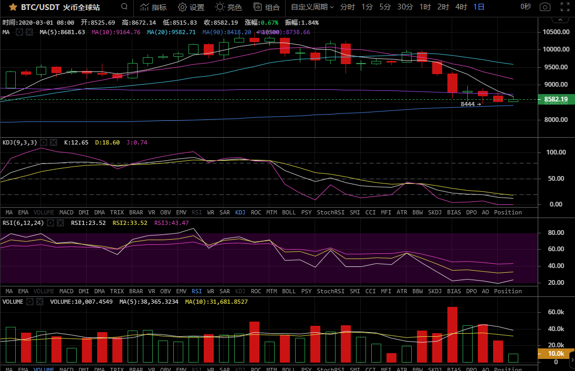Open the symbol search magnifier
This screenshot has width=575, height=371.
pos(124,7)
